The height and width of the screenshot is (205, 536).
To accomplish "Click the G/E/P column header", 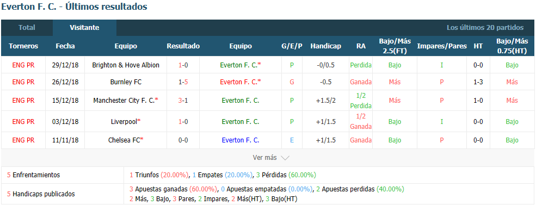I will 292,46.
